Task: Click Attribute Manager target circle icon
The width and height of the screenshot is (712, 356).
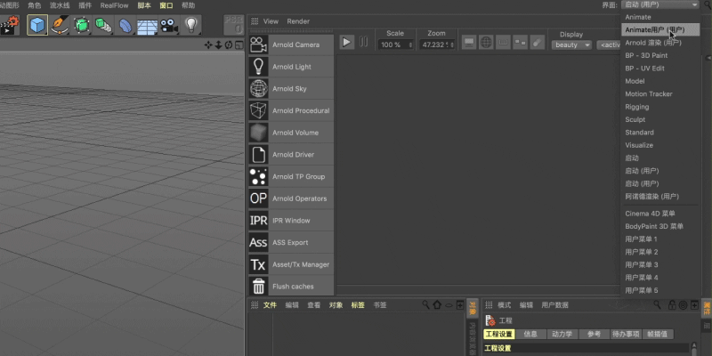Action: [x=683, y=305]
